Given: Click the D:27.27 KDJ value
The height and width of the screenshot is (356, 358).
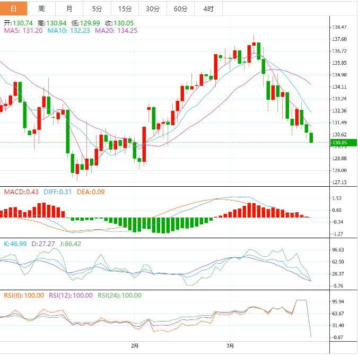Looking at the screenshot, I should tap(43, 244).
